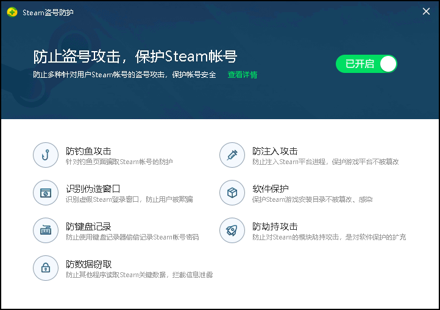Viewport: 440px width, 310px height.
Task: Click the window title Steam盗号防护
Action: pyautogui.click(x=48, y=13)
